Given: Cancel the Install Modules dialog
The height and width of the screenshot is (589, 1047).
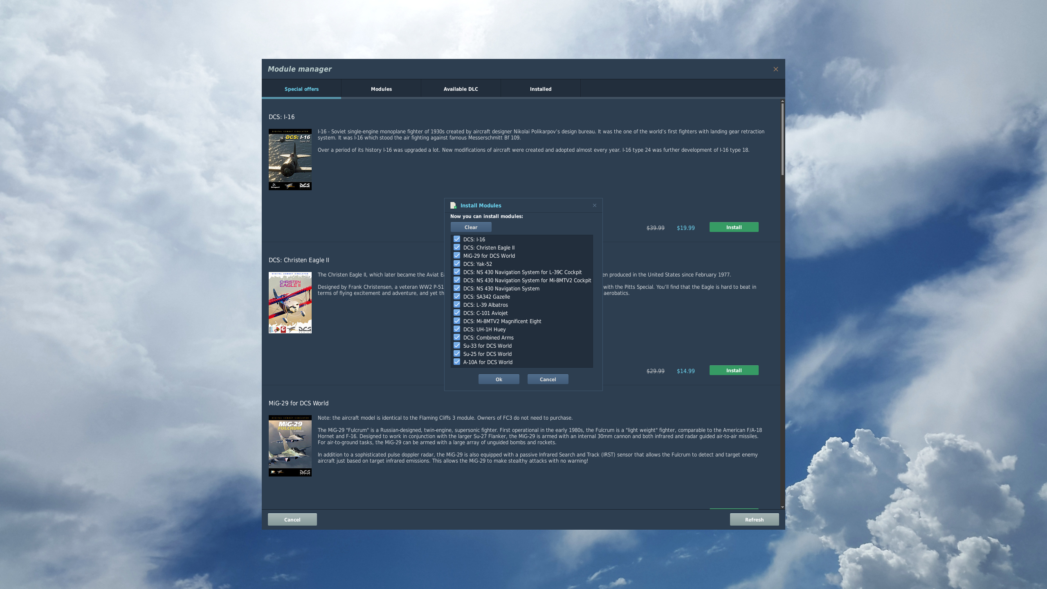Looking at the screenshot, I should (x=548, y=379).
